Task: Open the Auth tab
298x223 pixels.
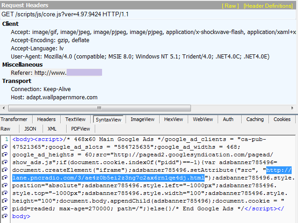Action: 228,119
